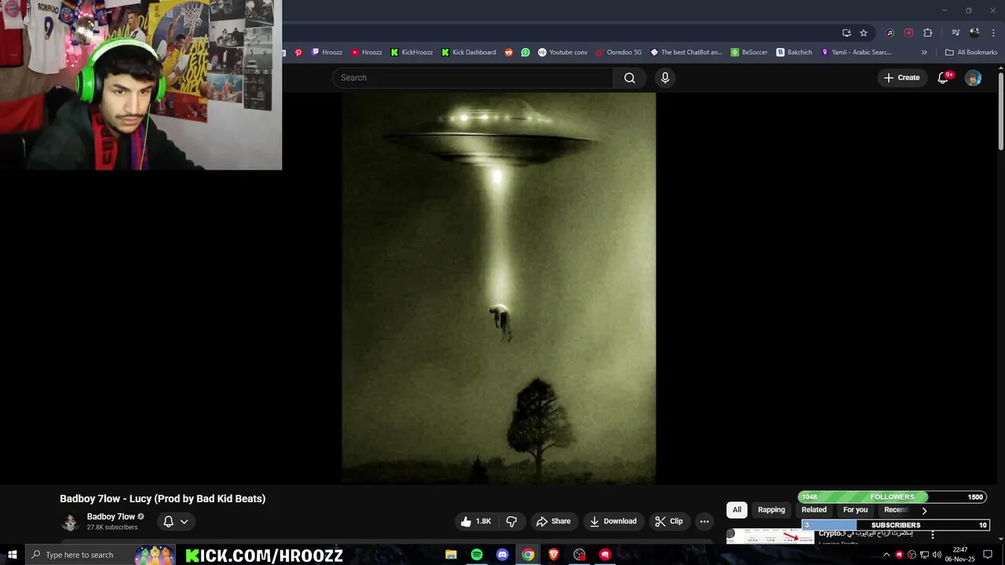Open Windows notification center icon

[x=988, y=555]
